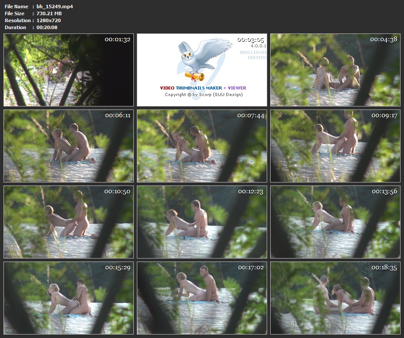Click the "Video Thumbnails Maker + Viewer" title text
Image resolution: width=404 pixels, height=338 pixels.
point(203,88)
